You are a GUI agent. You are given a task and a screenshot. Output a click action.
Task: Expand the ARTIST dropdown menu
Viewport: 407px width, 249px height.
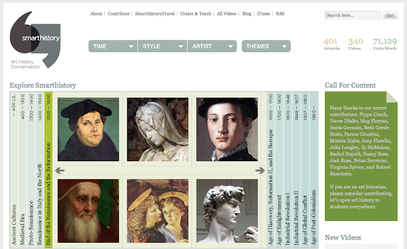[212, 46]
